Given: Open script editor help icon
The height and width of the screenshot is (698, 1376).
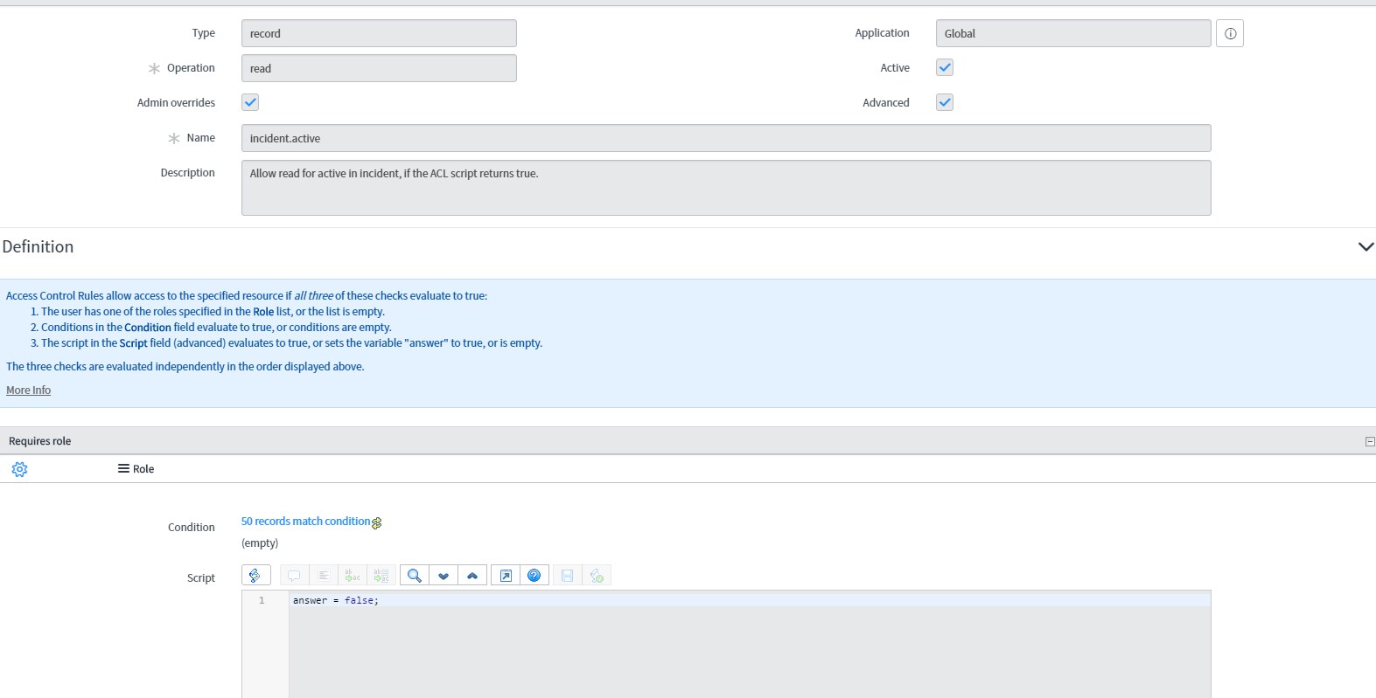Looking at the screenshot, I should pos(534,576).
